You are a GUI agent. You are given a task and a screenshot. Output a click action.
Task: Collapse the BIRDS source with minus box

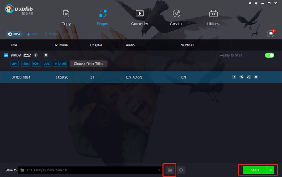(6, 55)
